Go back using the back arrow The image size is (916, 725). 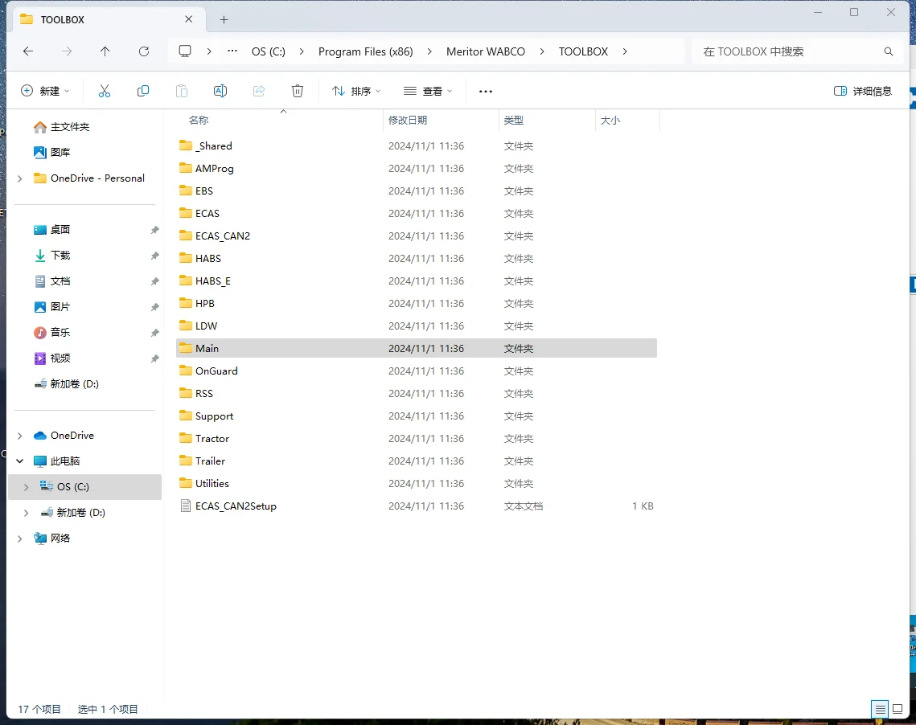28,51
